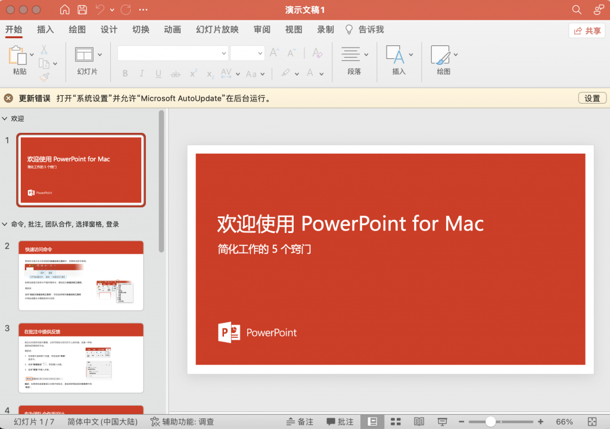
Task: Open the font name dropdown
Action: [x=223, y=53]
